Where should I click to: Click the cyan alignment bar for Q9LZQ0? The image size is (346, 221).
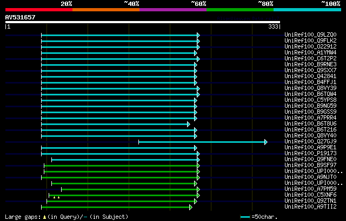[x=121, y=35]
